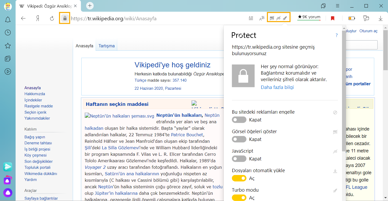Open 'La Silla Gözlemevi' link
The height and width of the screenshot is (201, 388).
click(121, 148)
